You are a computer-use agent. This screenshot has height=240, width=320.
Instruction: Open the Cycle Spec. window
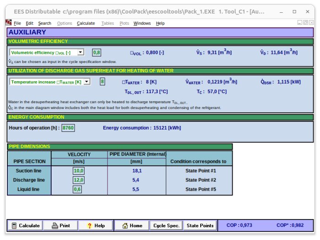[166, 225]
